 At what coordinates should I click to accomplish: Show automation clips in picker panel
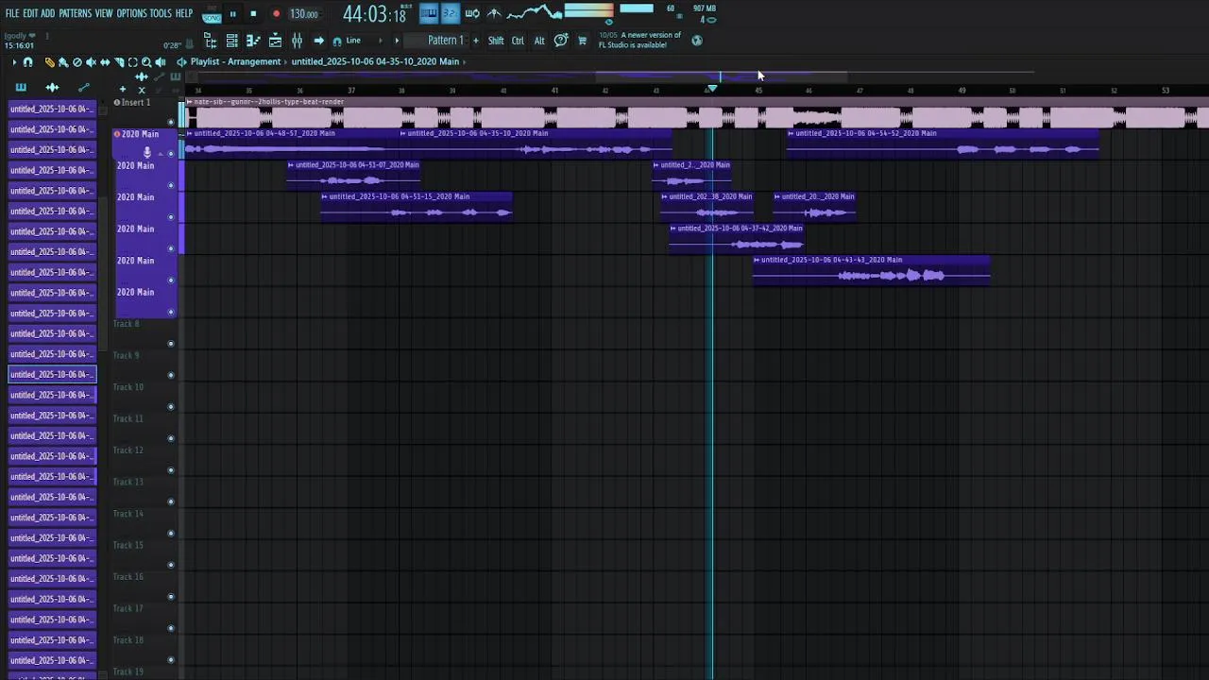pyautogui.click(x=84, y=88)
